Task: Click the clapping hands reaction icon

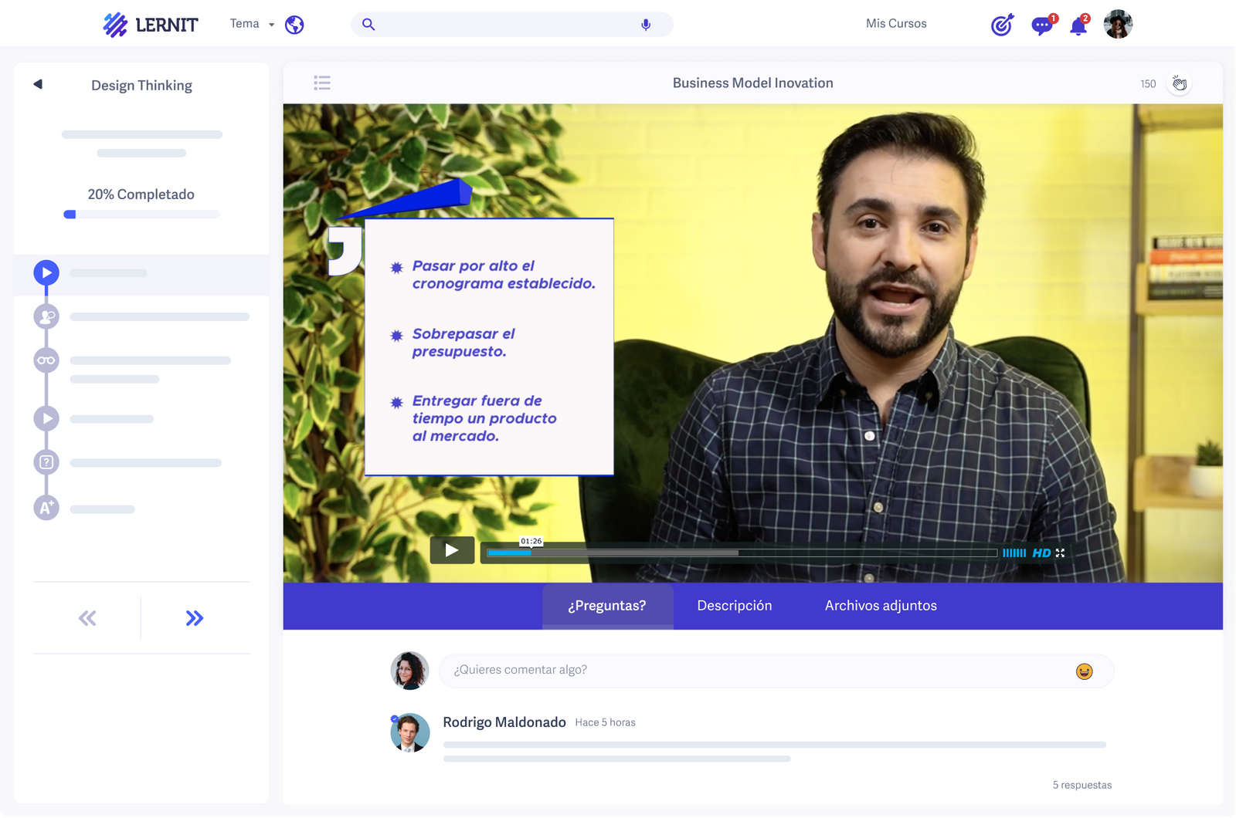Action: point(1180,83)
